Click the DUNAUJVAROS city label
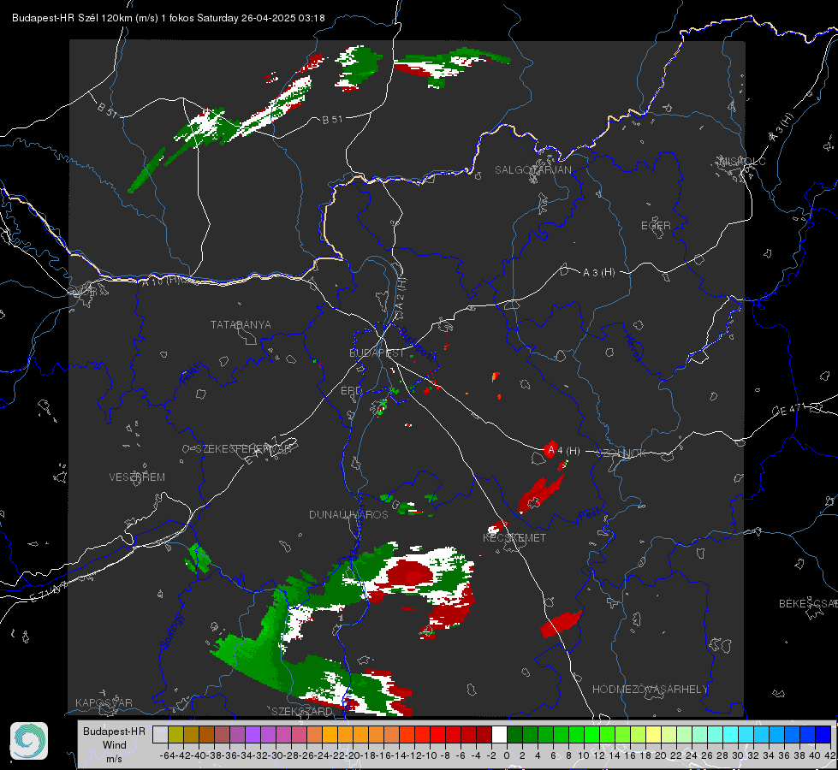The height and width of the screenshot is (770, 838). [348, 514]
